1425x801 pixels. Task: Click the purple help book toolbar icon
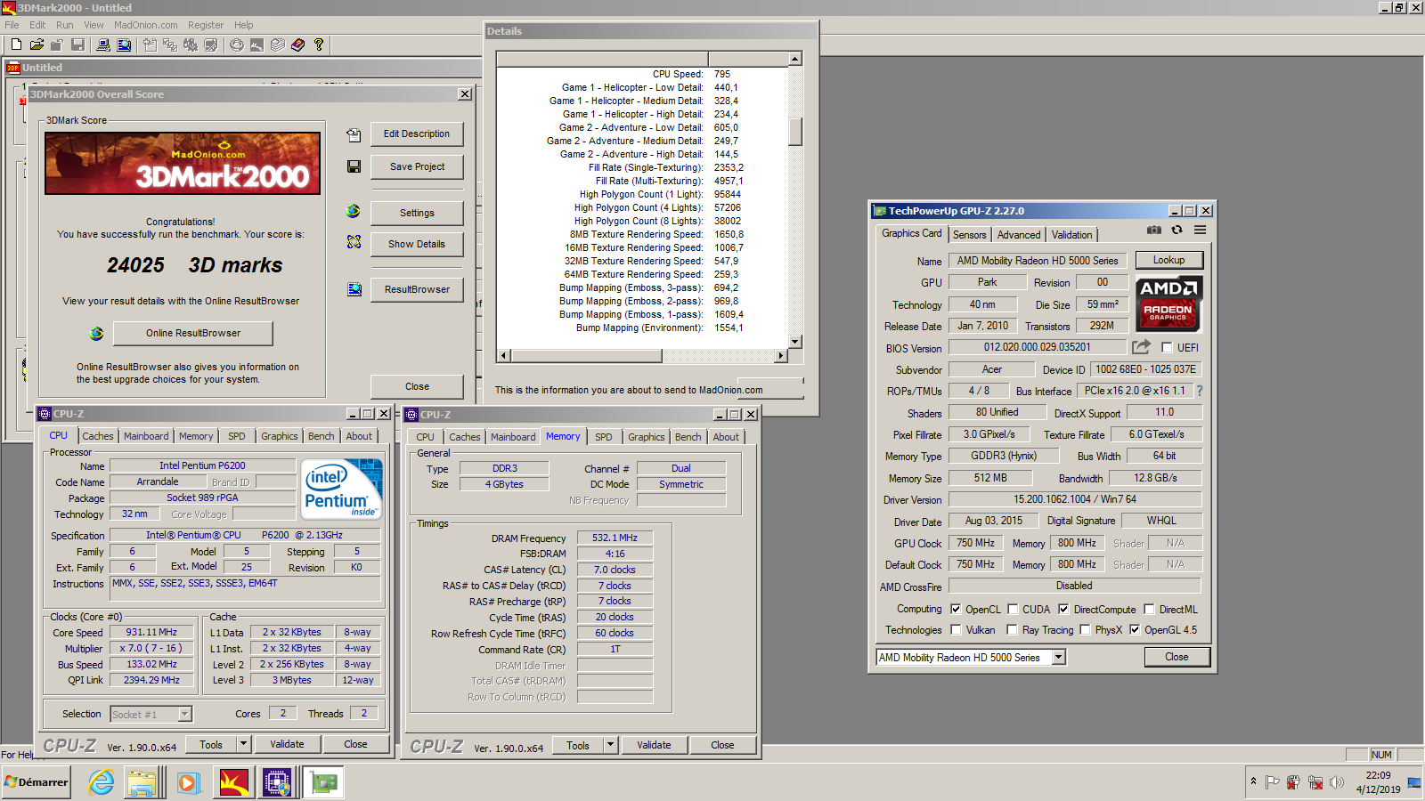click(297, 44)
